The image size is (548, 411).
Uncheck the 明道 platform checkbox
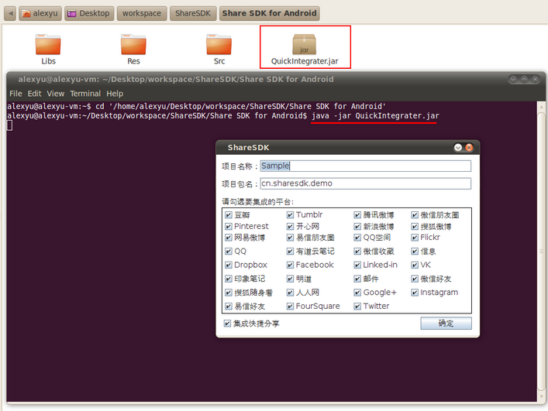tap(290, 279)
